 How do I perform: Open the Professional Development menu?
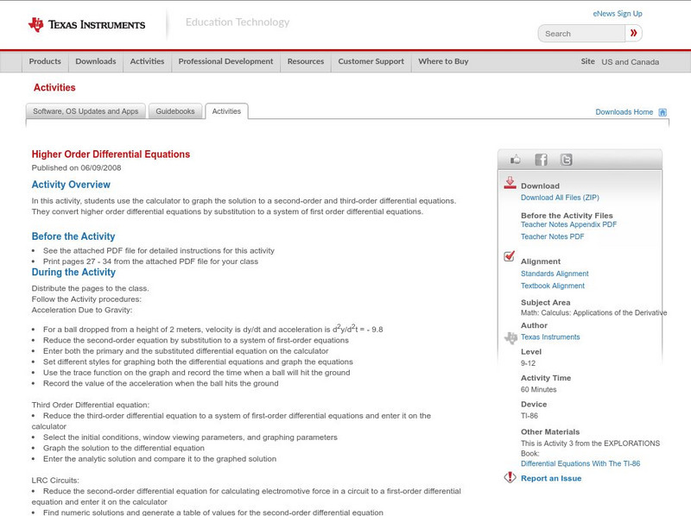click(227, 61)
